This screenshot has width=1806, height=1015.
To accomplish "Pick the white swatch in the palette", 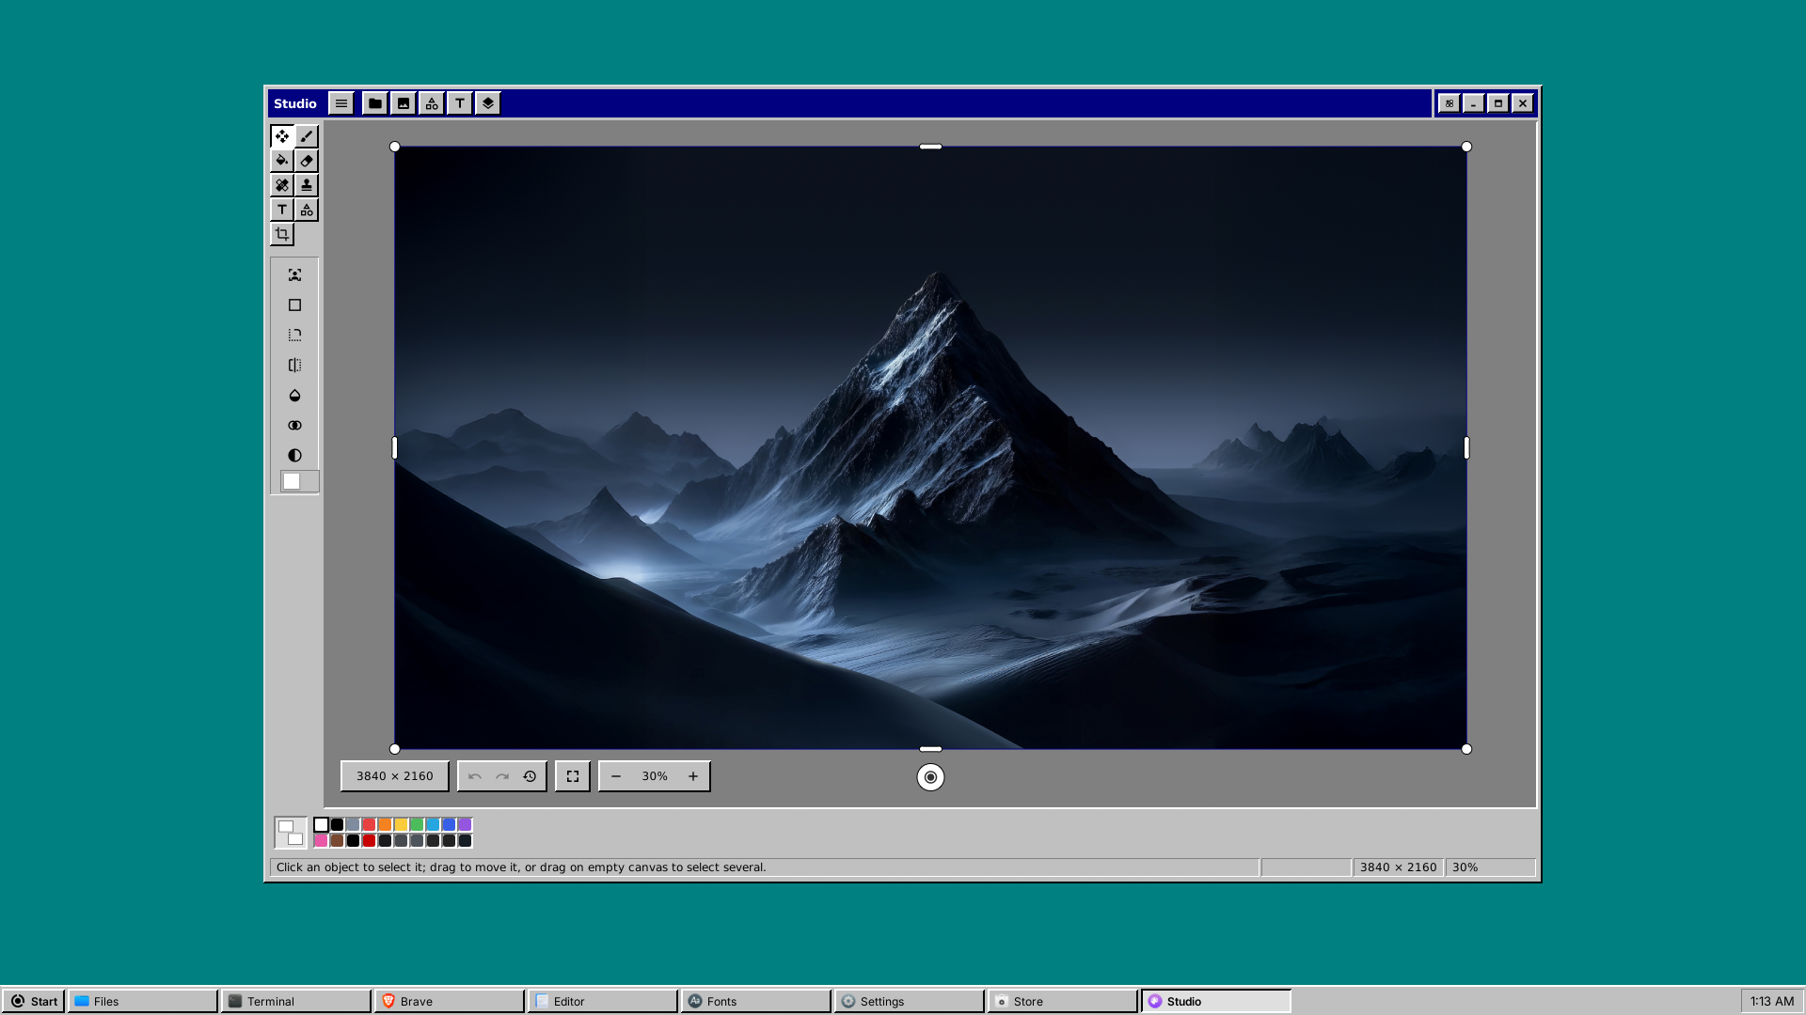I will coord(322,825).
